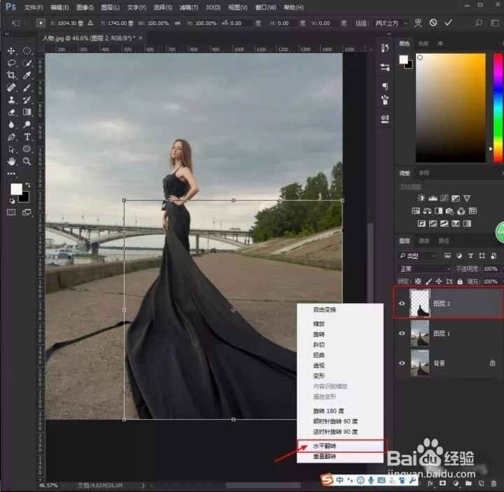Select the Gradient tool
Screen dimensions: 504x492
point(27,112)
